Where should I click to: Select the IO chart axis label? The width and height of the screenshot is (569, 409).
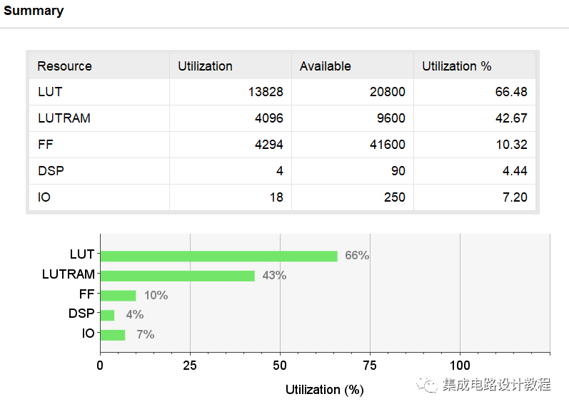(89, 333)
